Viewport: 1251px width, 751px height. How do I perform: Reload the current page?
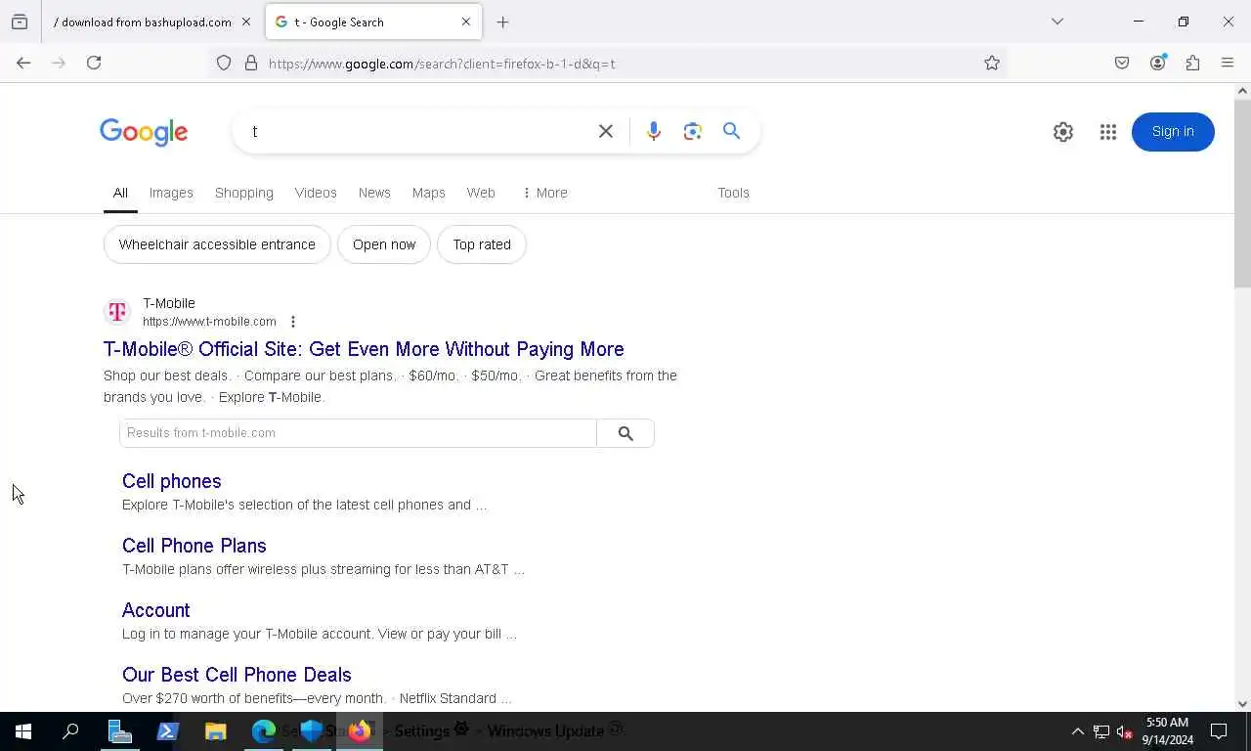click(94, 64)
